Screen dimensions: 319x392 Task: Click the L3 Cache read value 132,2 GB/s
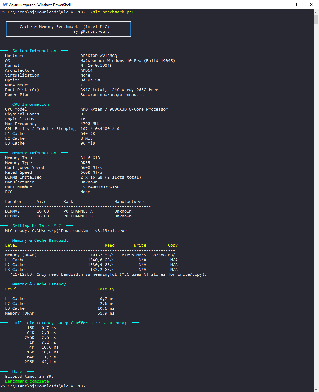pyautogui.click(x=102, y=270)
